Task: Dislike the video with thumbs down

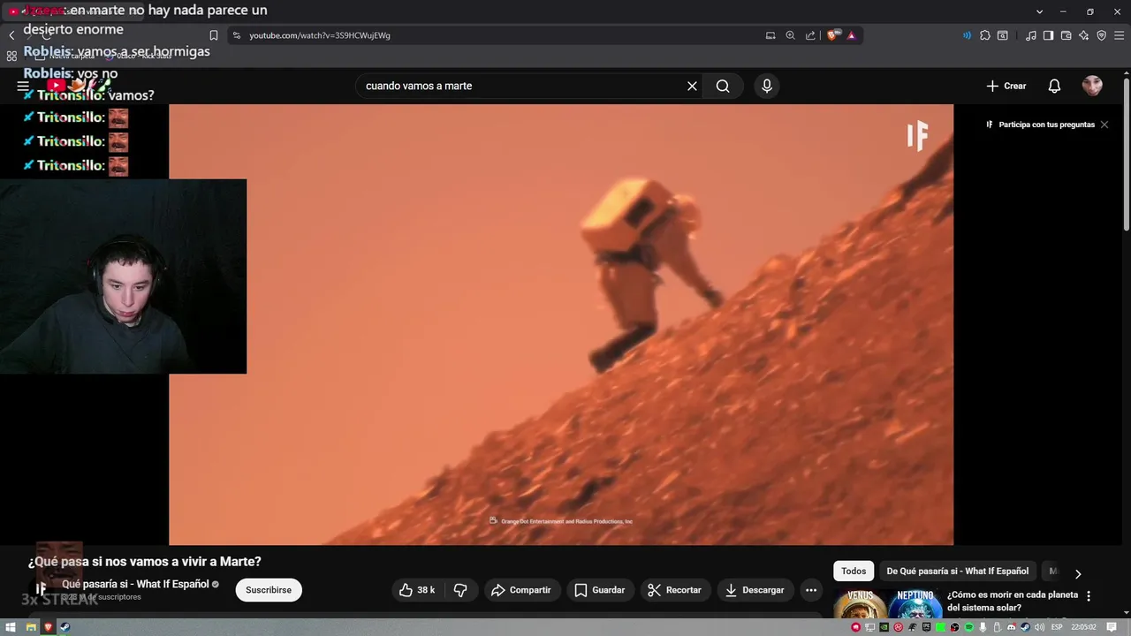Action: click(x=460, y=590)
